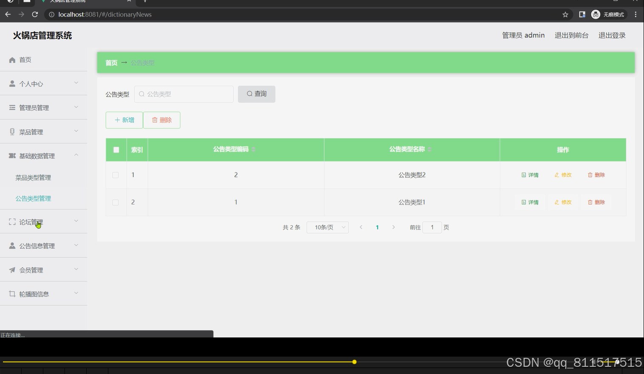Image resolution: width=644 pixels, height=374 pixels.
Task: Select page number 1 in pagination
Action: [377, 227]
